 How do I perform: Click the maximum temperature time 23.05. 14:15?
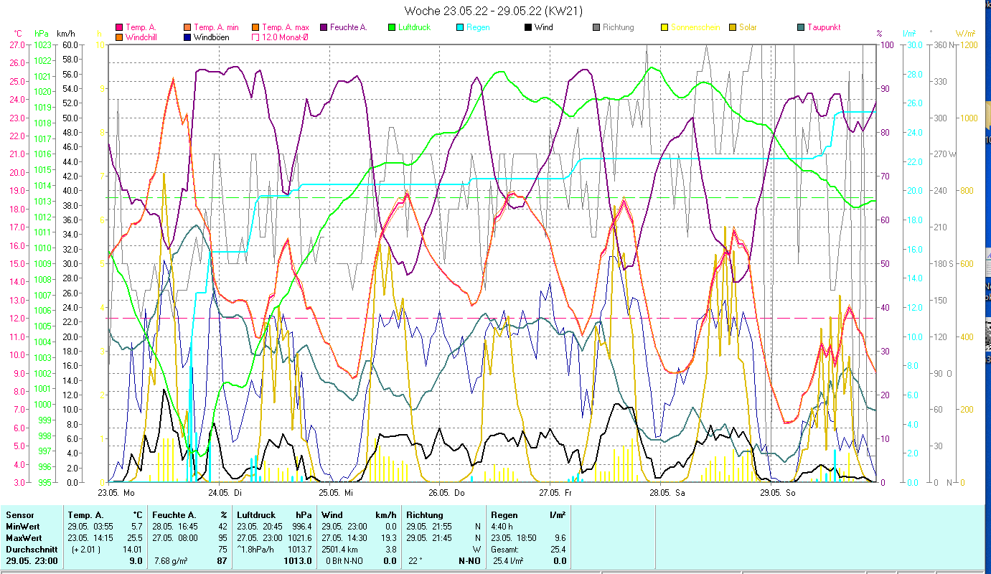89,538
